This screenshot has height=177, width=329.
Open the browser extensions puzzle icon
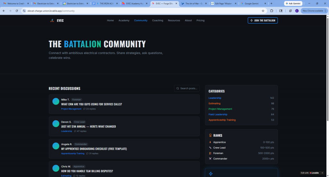(272, 11)
